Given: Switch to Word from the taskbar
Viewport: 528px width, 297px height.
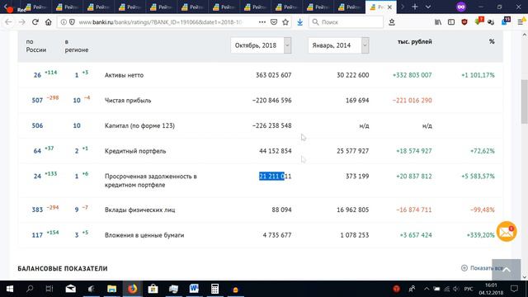Looking at the screenshot, I should pos(194,289).
